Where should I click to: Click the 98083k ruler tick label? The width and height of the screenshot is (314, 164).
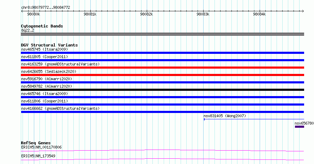(203, 14)
